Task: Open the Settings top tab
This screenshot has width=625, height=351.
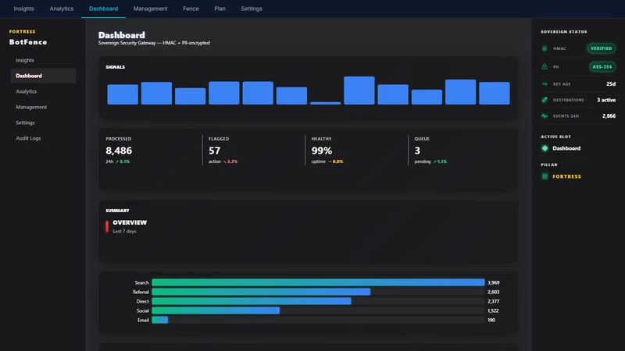Action: 252,9
